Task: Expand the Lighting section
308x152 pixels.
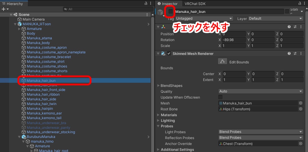Action: click(159, 121)
